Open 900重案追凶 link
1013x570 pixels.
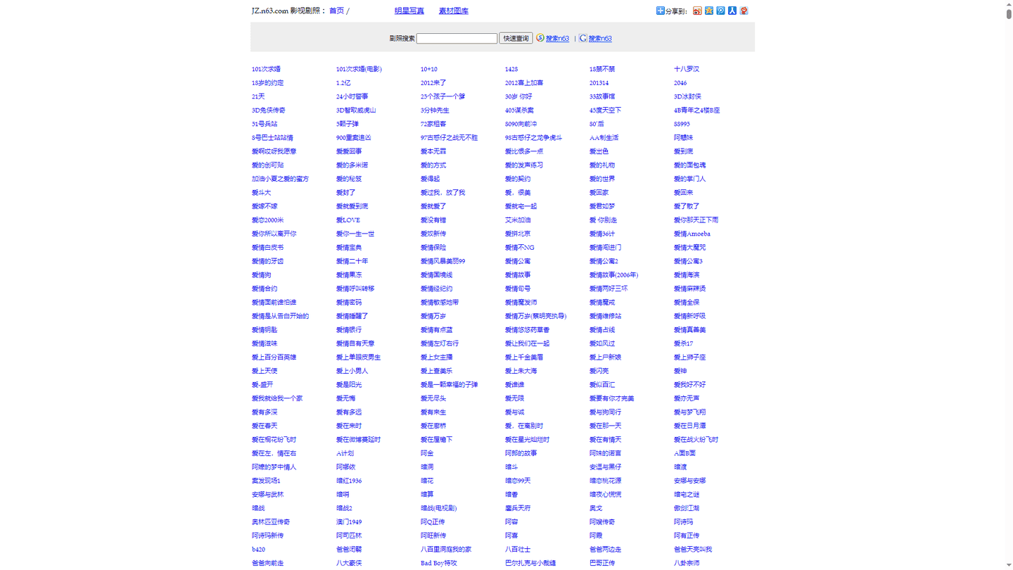point(353,138)
